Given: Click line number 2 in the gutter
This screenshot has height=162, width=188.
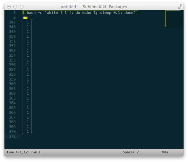Looking at the screenshot, I should coord(14,17).
